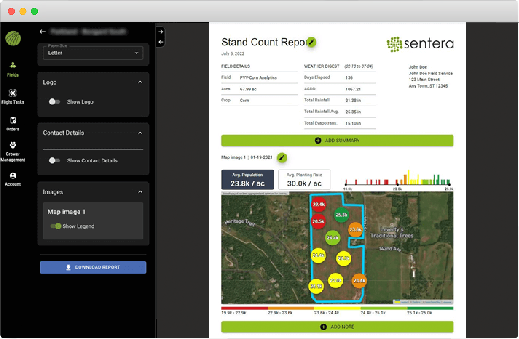Screen dimensions: 519x339
Task: Collapse the Logo section chevron
Action: 140,82
